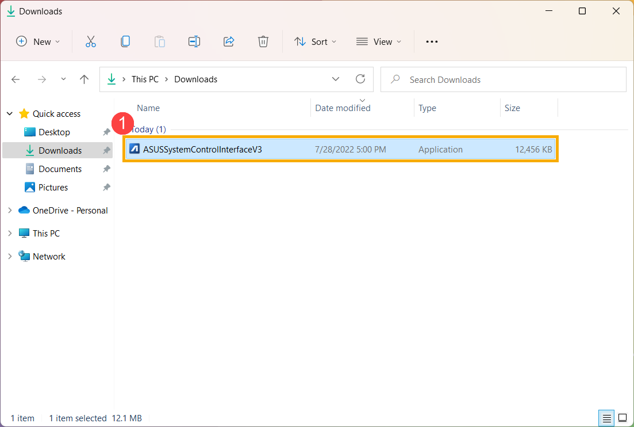Go forward with the right arrow

click(41, 79)
